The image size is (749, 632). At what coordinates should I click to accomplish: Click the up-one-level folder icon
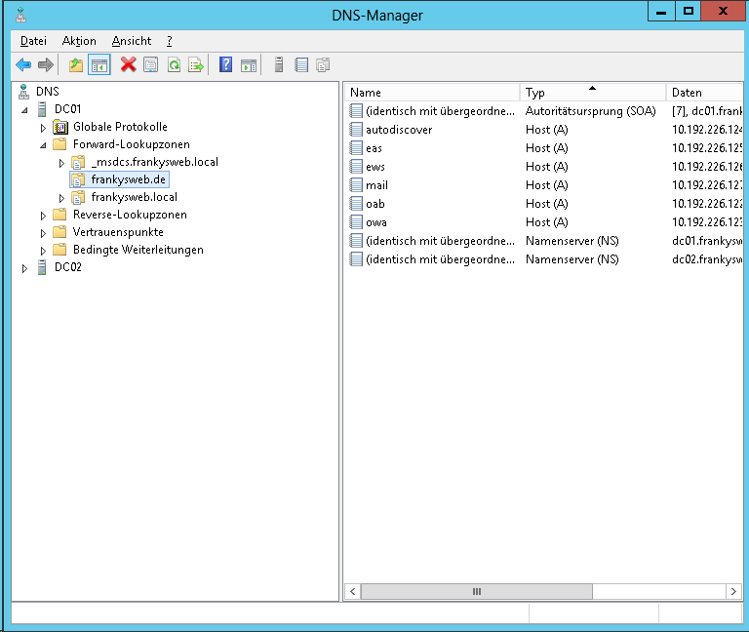click(76, 65)
